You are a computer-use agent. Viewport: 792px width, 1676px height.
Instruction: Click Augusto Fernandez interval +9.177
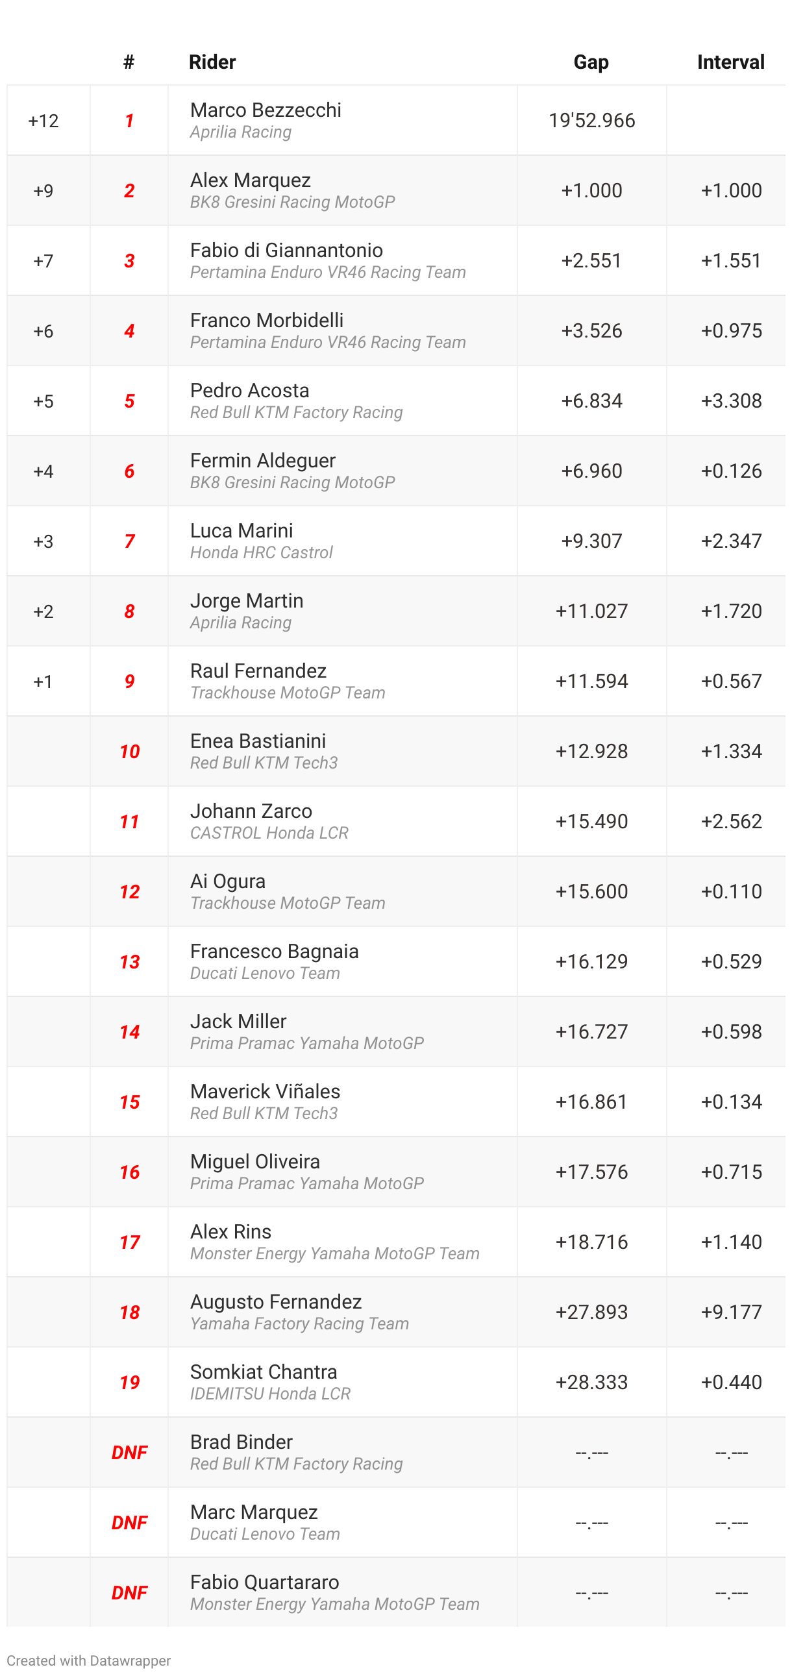coord(731,1312)
